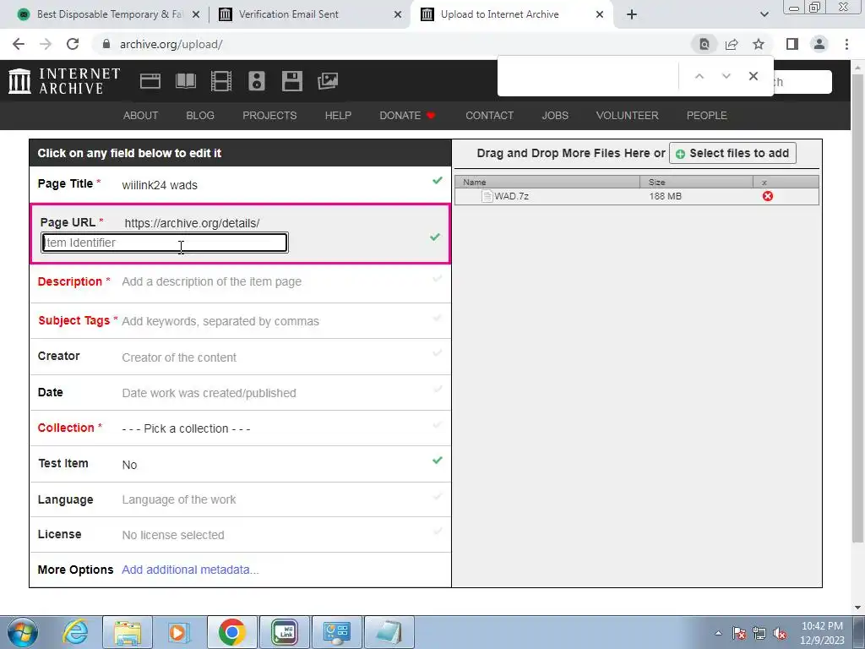The image size is (865, 649).
Task: Sort the file list by Size header
Action: (696, 182)
